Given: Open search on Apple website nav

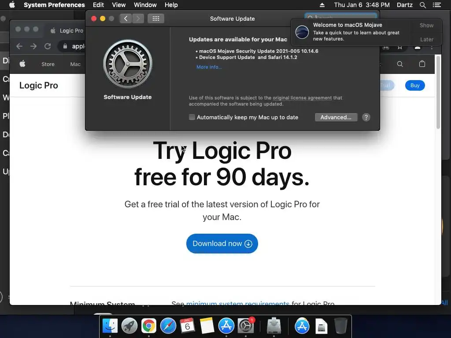Looking at the screenshot, I should coord(400,64).
